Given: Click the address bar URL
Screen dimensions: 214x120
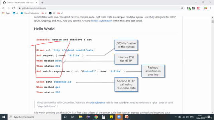Looking at the screenshot, I should [34, 8].
